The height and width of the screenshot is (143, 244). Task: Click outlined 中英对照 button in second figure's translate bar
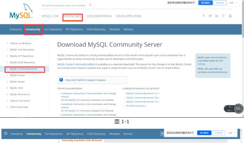click(219, 133)
